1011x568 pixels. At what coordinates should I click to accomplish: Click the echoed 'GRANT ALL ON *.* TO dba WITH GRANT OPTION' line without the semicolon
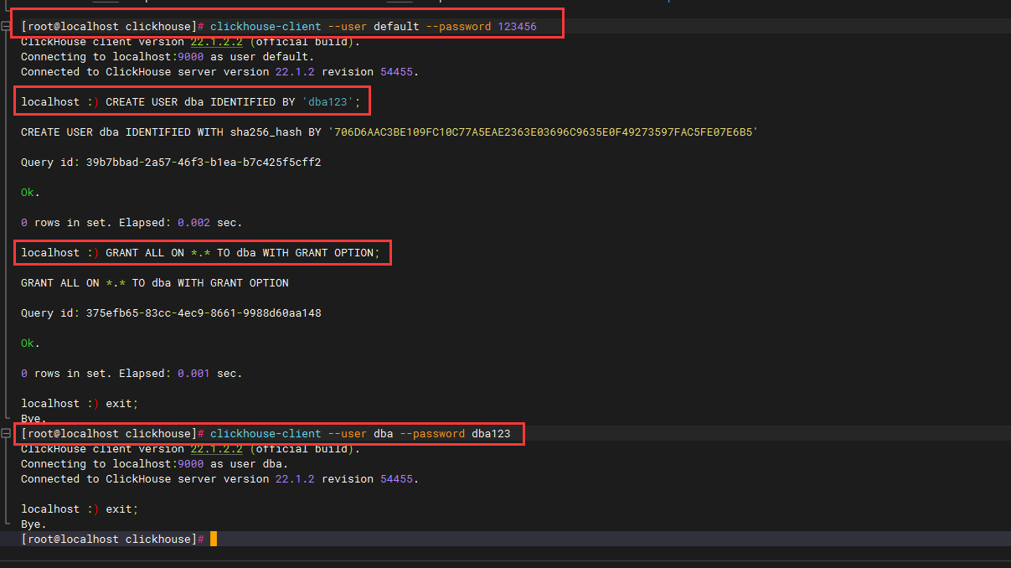[155, 283]
